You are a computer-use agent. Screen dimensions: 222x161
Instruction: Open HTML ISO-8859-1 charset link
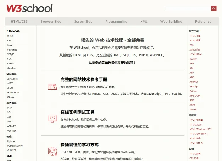(199, 134)
